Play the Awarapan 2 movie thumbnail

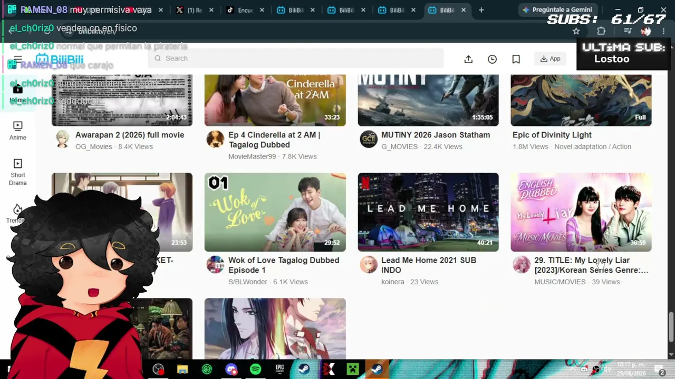pos(122,100)
